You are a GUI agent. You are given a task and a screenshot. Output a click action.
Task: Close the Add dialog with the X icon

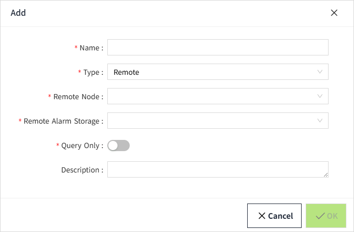334,13
